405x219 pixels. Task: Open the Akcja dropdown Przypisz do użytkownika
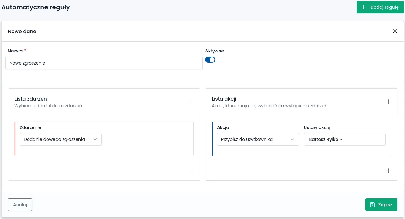point(258,139)
